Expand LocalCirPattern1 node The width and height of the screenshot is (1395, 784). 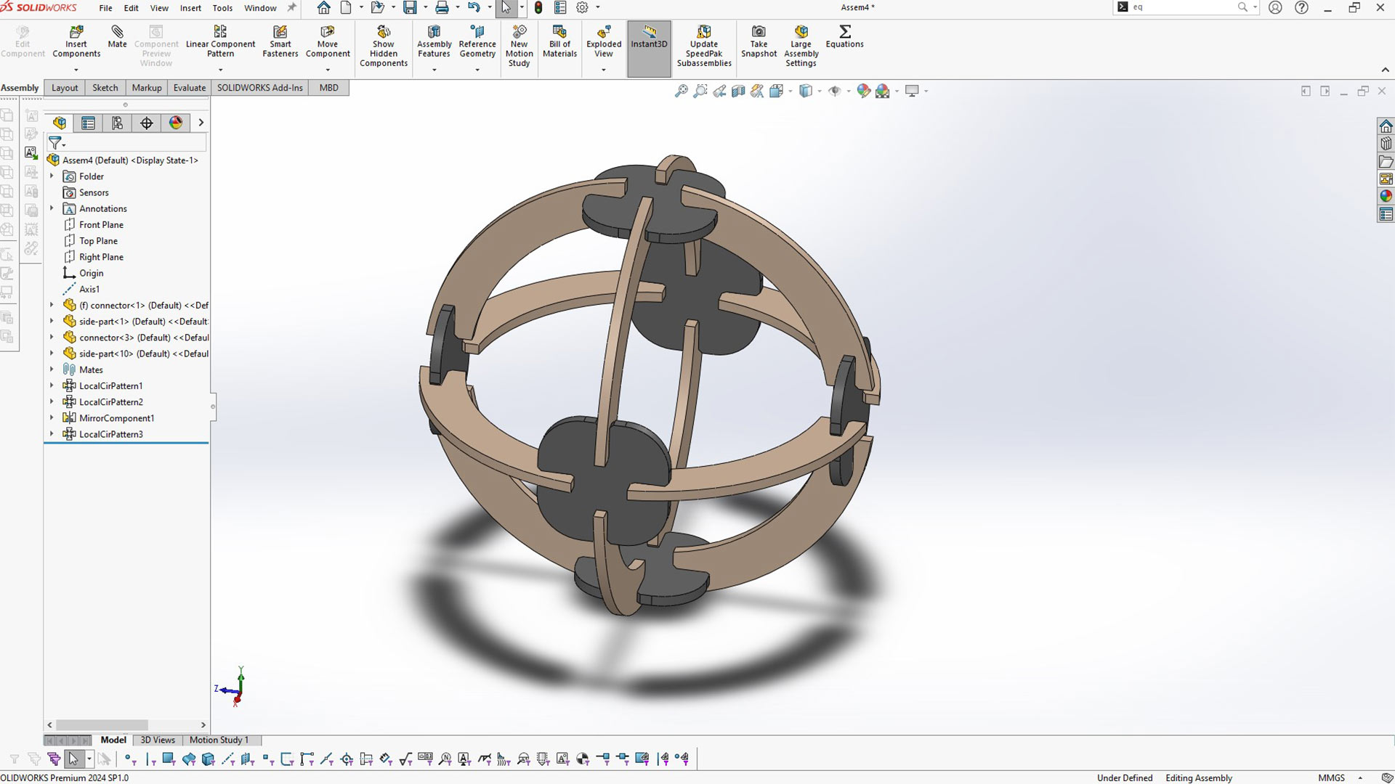(52, 385)
